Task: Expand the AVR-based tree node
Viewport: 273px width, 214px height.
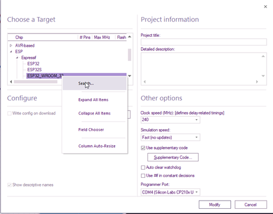Action: [11, 46]
